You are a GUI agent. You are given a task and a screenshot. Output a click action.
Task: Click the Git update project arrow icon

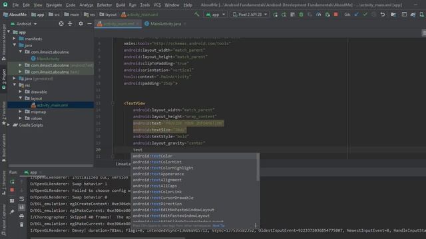[x=356, y=15]
